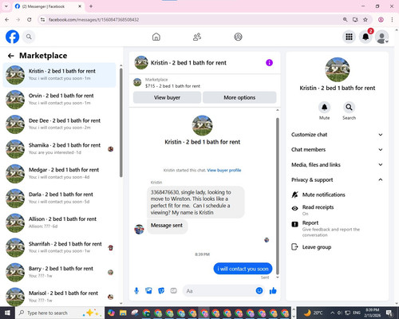Viewport: 399px width, 319px height.
Task: Send a voice clip with microphone icon
Action: point(136,291)
